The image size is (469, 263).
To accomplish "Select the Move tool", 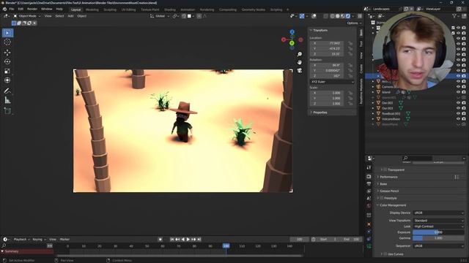I will pyautogui.click(x=7, y=52).
